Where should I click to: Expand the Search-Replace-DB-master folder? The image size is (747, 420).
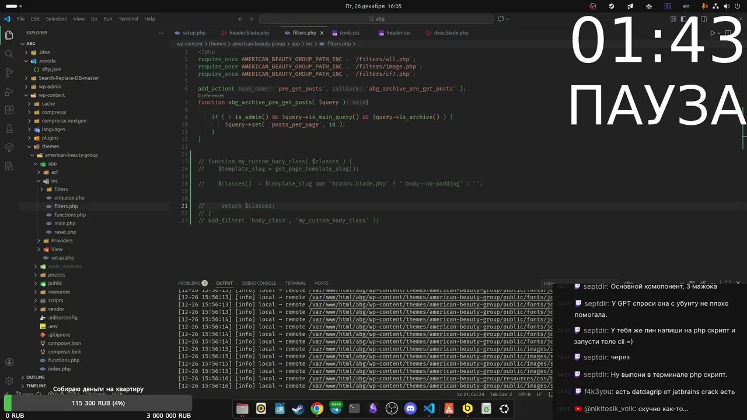69,78
